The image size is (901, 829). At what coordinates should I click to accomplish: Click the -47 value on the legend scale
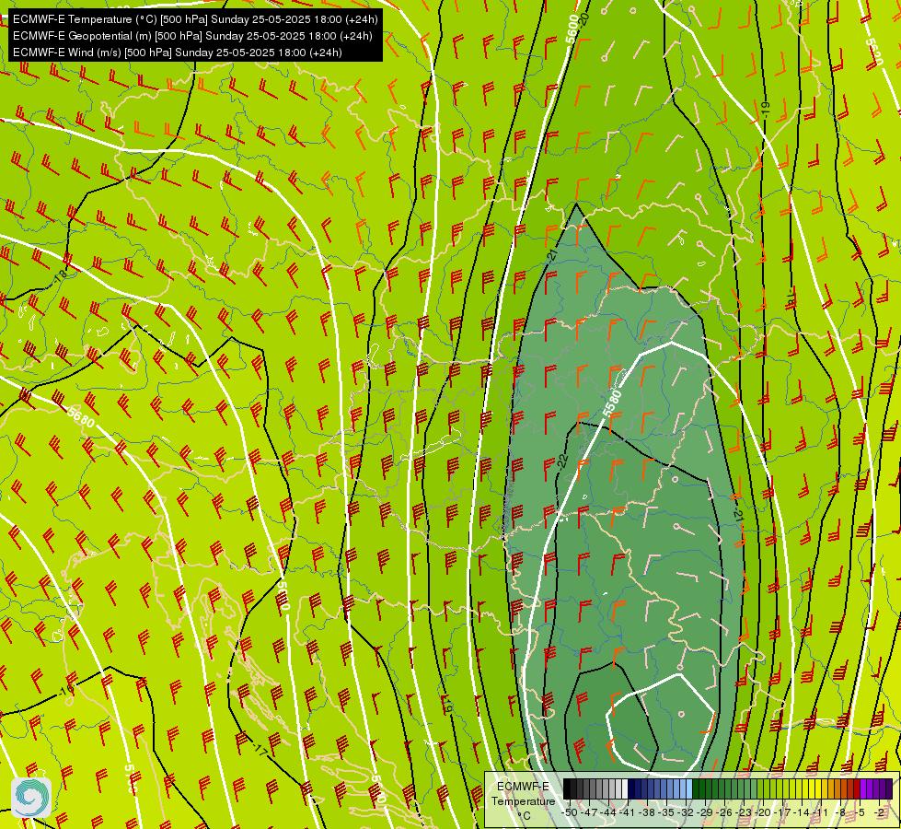(x=590, y=812)
